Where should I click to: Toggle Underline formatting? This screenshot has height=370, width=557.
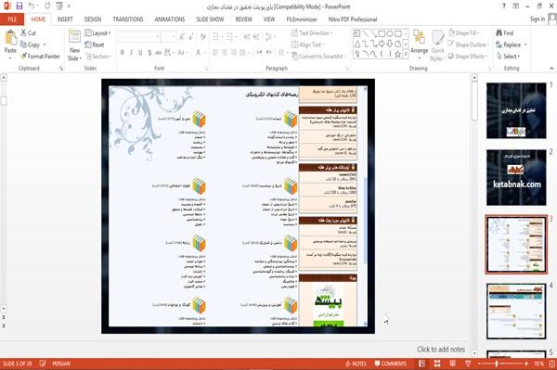coord(140,53)
